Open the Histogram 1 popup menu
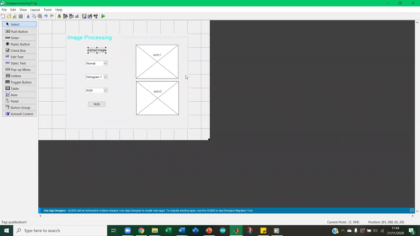This screenshot has width=420, height=236. [x=96, y=77]
